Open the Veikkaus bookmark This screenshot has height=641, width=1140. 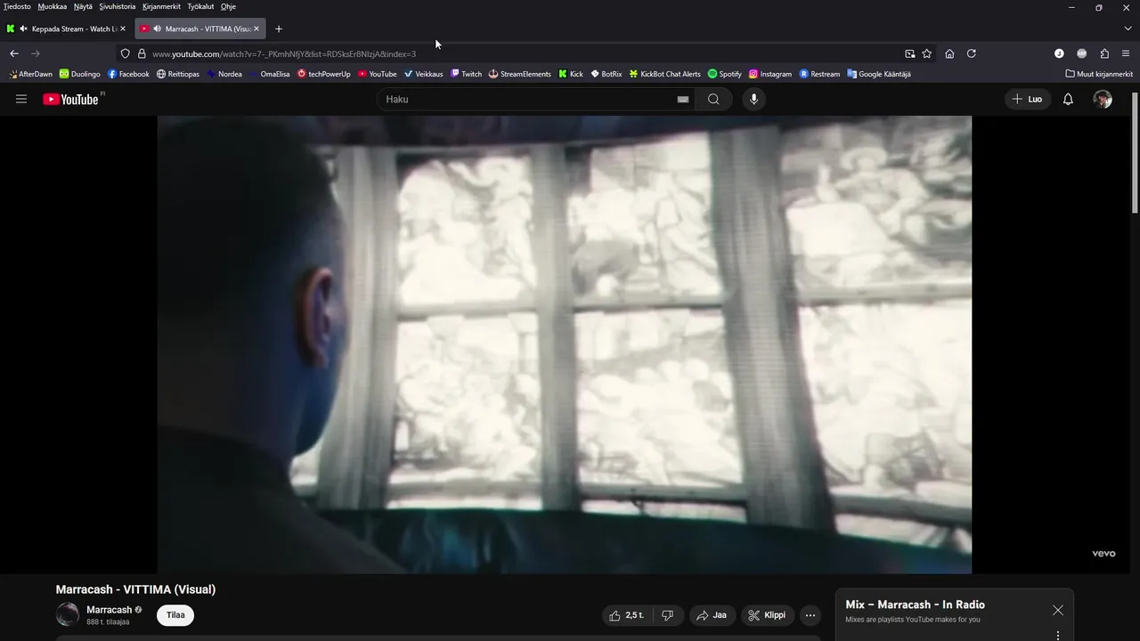pos(423,74)
